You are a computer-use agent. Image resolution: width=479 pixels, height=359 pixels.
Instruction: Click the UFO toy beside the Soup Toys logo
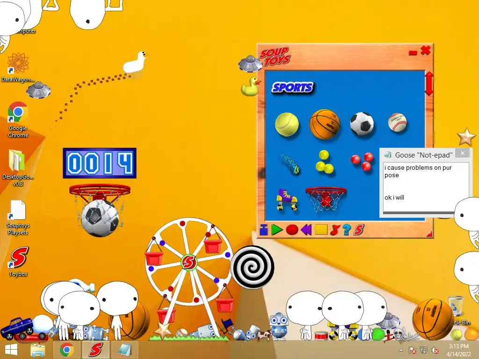[250, 64]
